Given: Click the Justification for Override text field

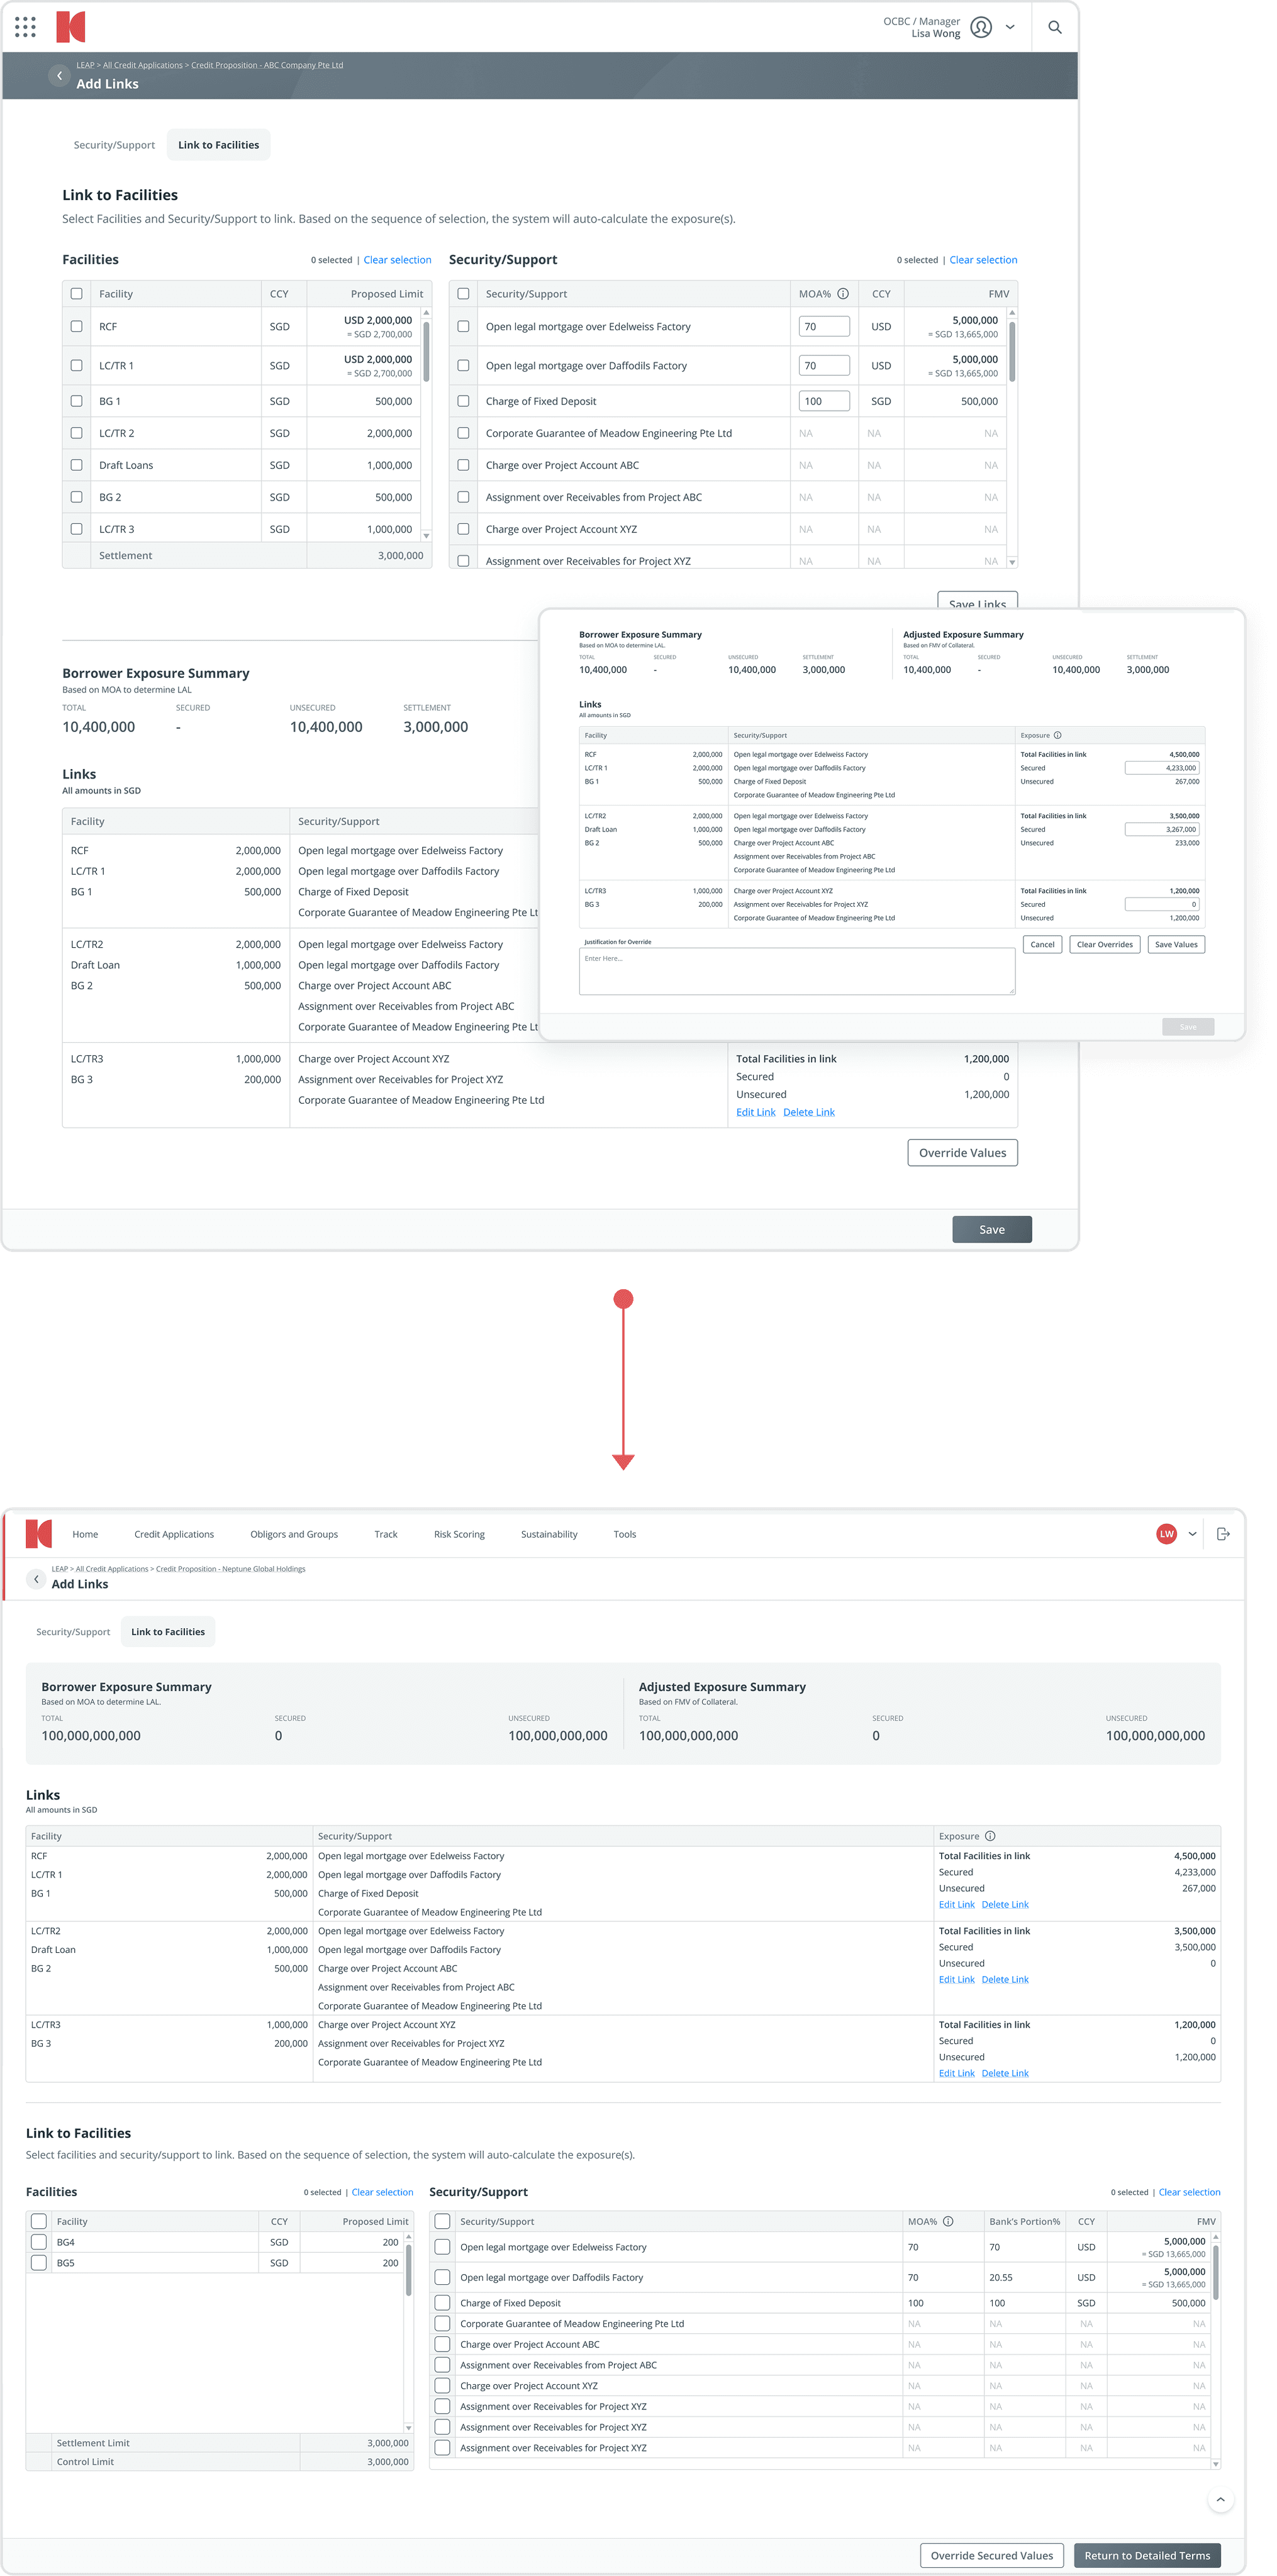Looking at the screenshot, I should pyautogui.click(x=796, y=971).
